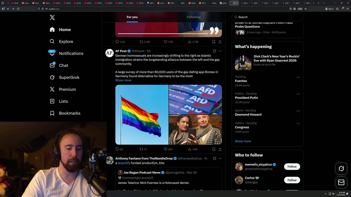Open the rainbow flag image
The image size is (351, 197).
(142, 115)
